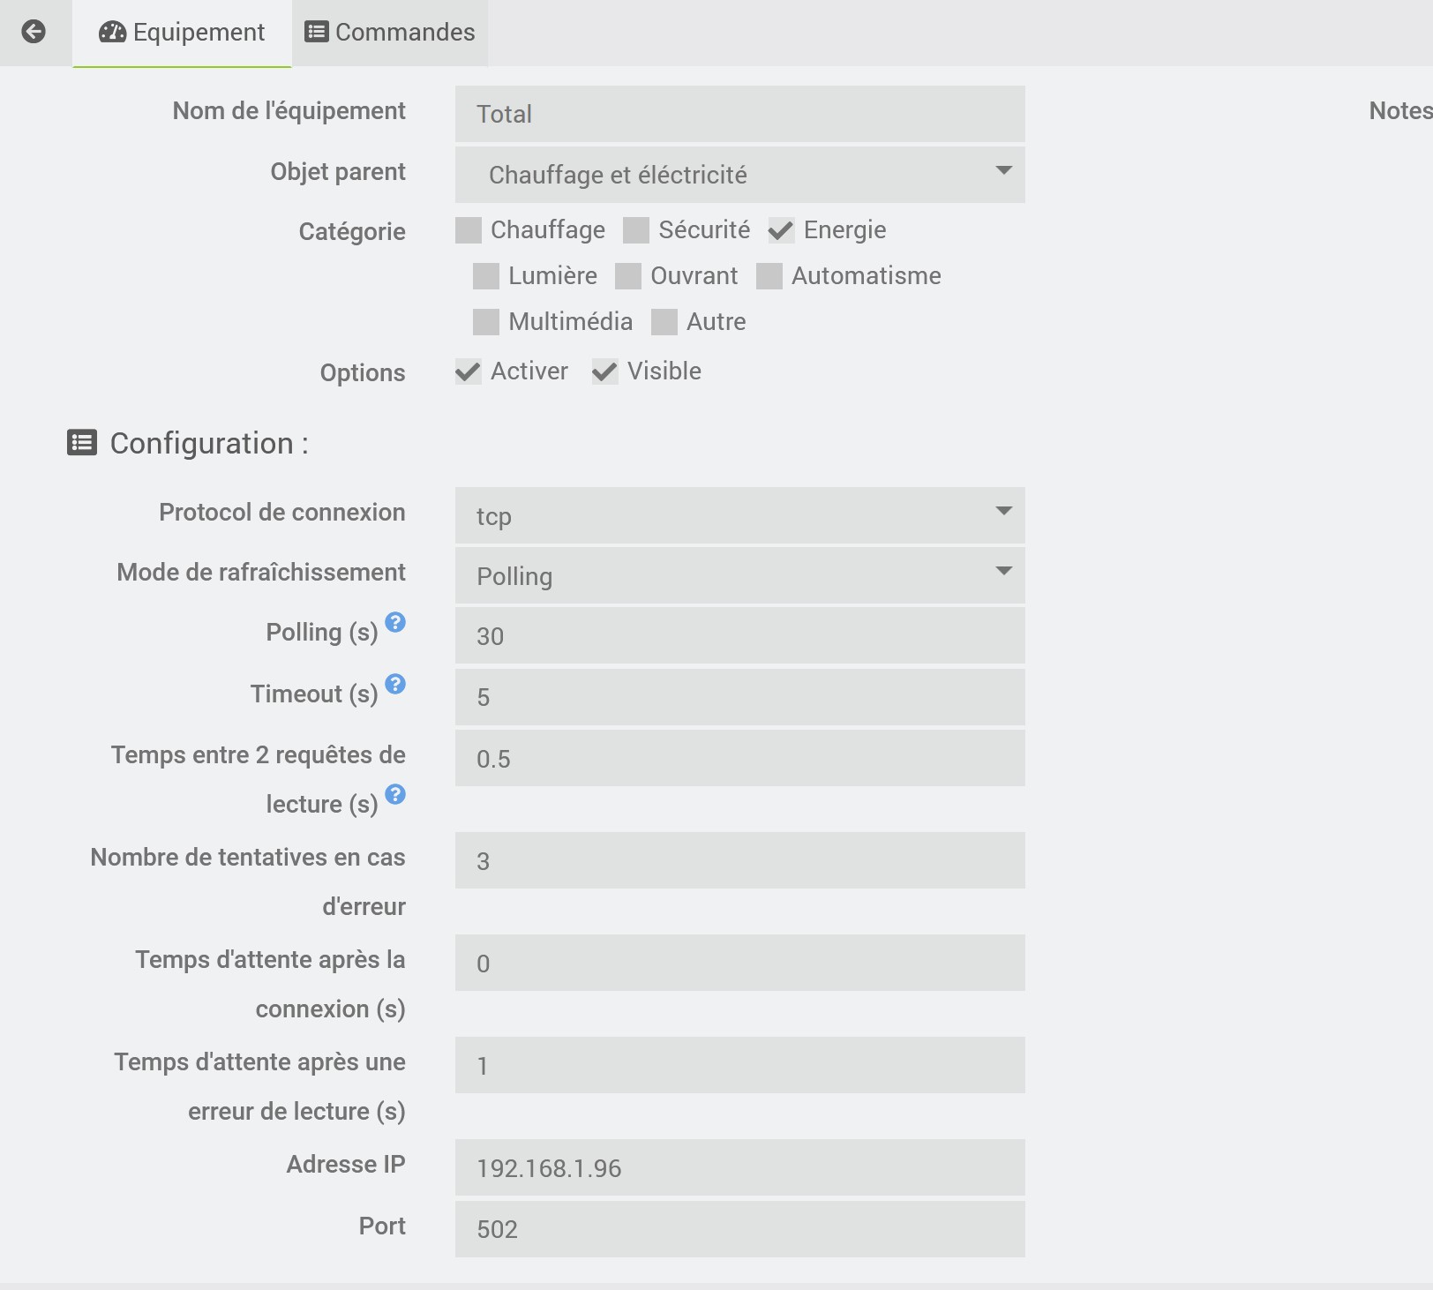Viewport: 1433px width, 1290px height.
Task: Select the Equipement tab
Action: 182,33
